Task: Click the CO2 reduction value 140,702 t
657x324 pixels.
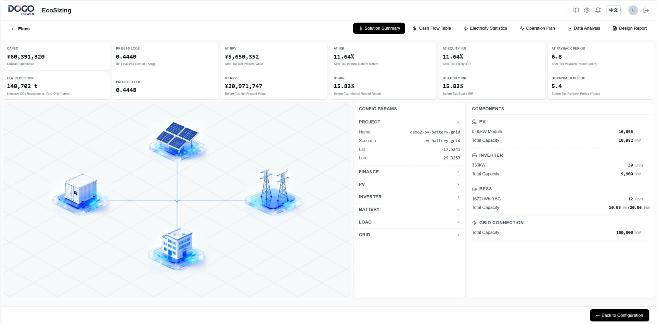Action: pos(22,86)
